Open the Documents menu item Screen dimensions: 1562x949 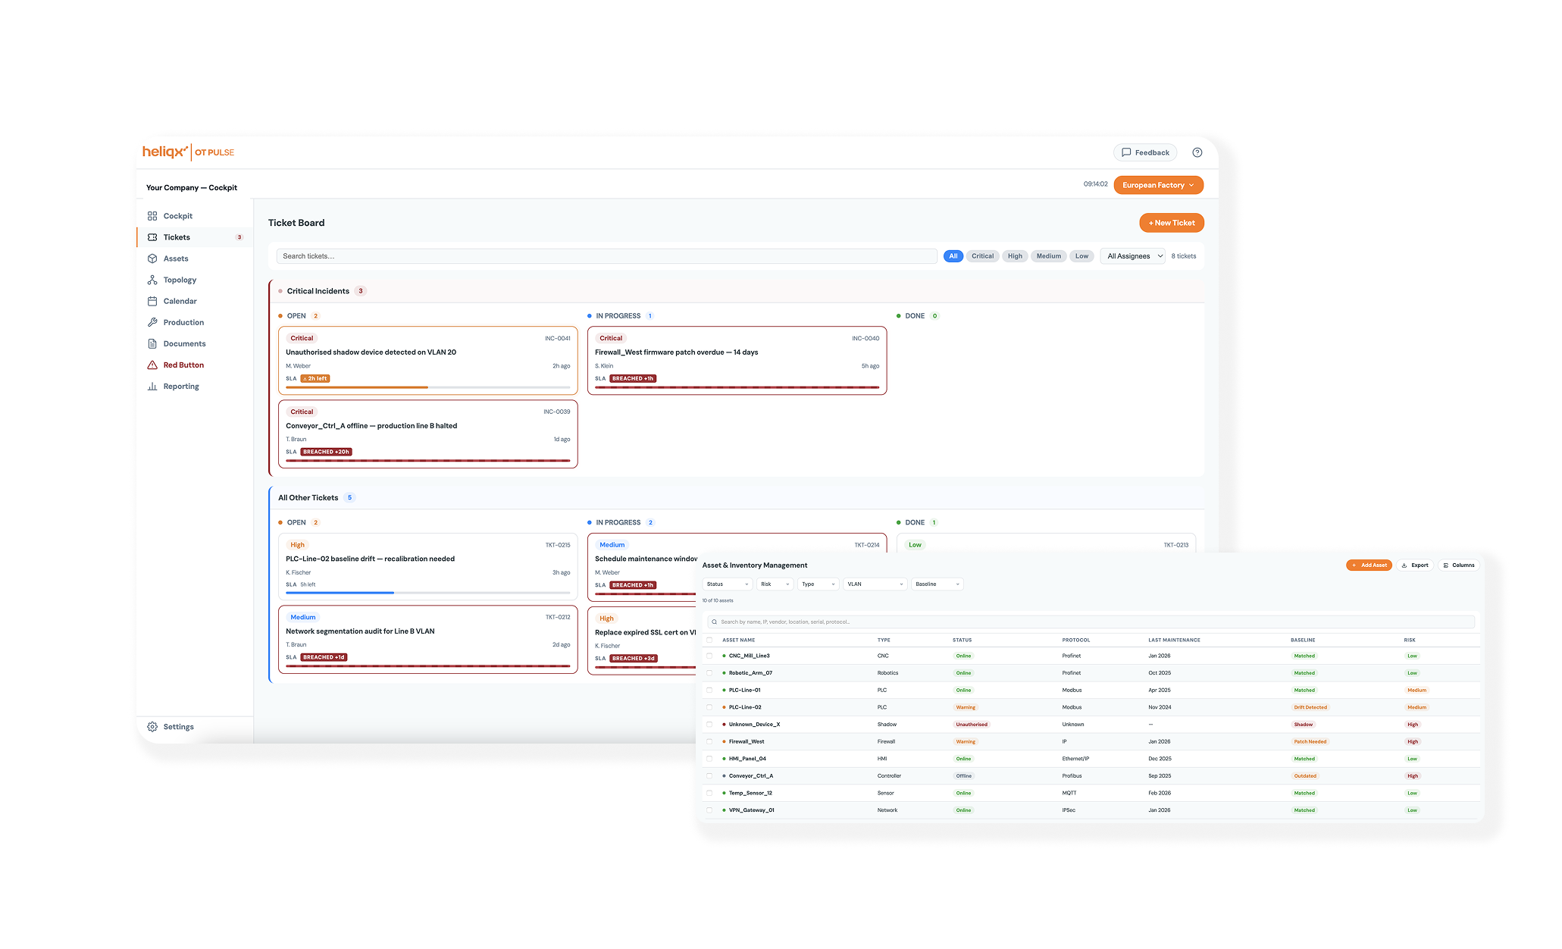(184, 343)
